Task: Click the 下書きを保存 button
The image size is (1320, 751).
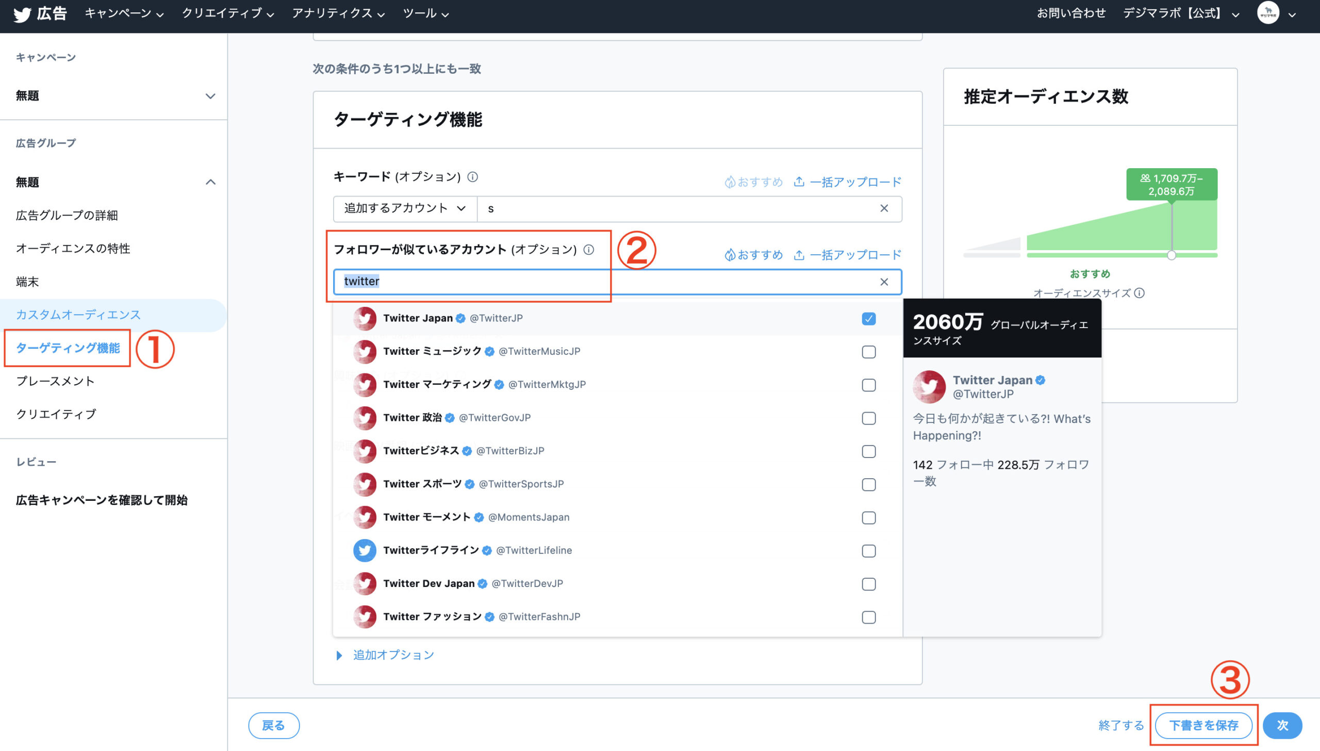Action: (x=1203, y=725)
